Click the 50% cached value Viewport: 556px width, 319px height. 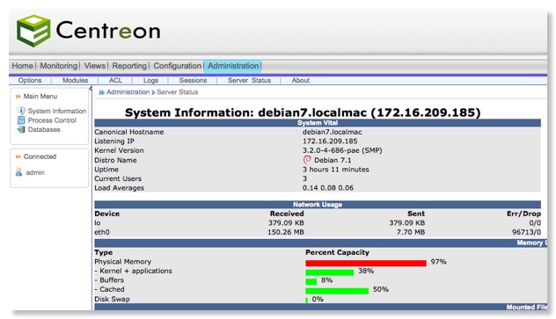pyautogui.click(x=380, y=289)
